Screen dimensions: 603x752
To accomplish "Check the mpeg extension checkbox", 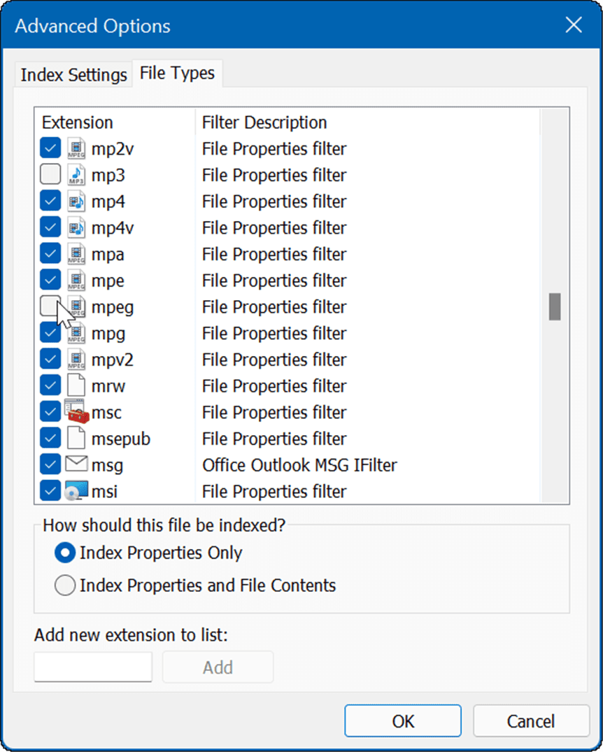I will pos(50,307).
